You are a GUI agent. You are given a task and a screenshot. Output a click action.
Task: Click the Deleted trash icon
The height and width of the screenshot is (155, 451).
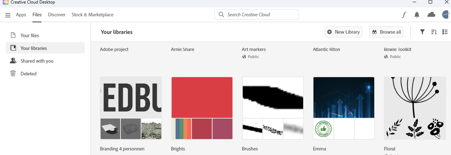pyautogui.click(x=13, y=74)
